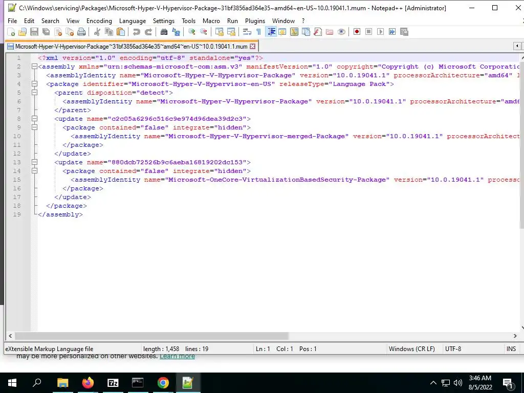Viewport: 524px width, 393px height.
Task: Open the User Defined Language dialog icon
Action: [282, 32]
